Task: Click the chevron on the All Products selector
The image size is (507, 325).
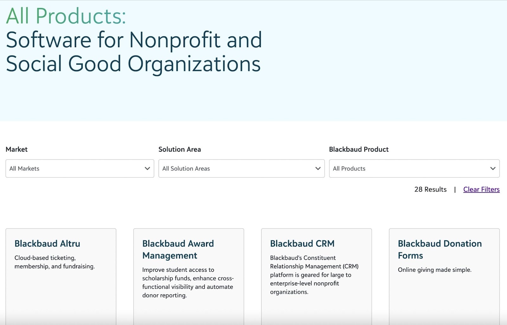Action: click(x=493, y=169)
